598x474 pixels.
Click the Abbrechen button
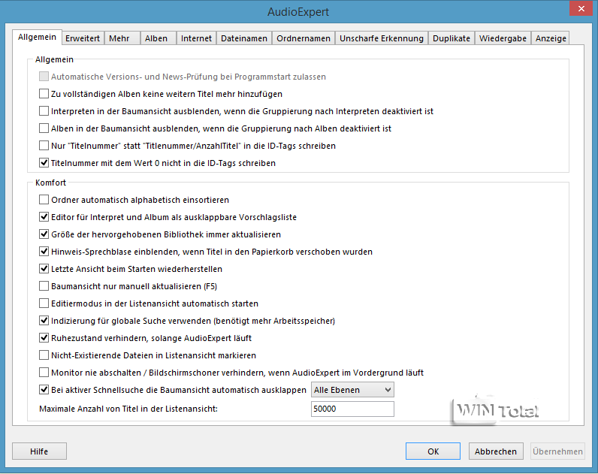click(x=495, y=451)
